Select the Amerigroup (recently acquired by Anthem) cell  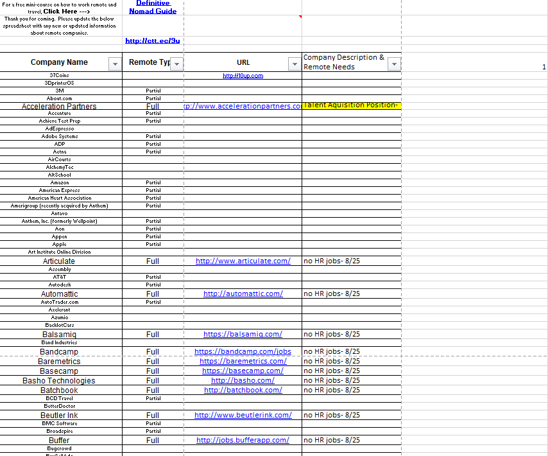pos(60,206)
